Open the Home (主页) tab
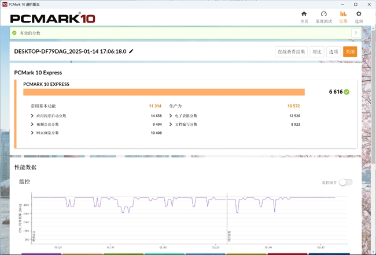The image size is (376, 255). click(304, 17)
